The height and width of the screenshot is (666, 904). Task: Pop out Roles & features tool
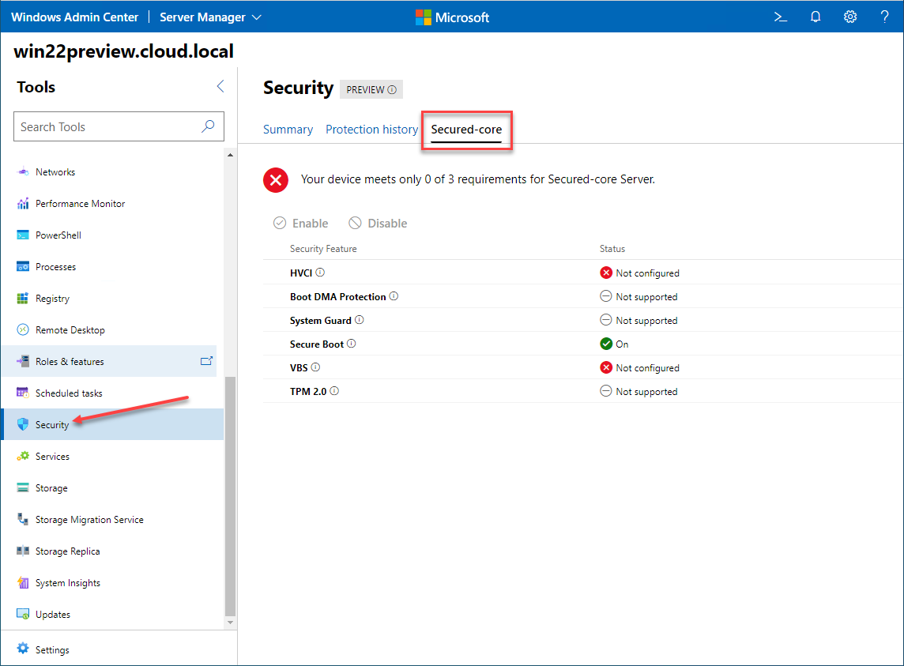point(206,361)
